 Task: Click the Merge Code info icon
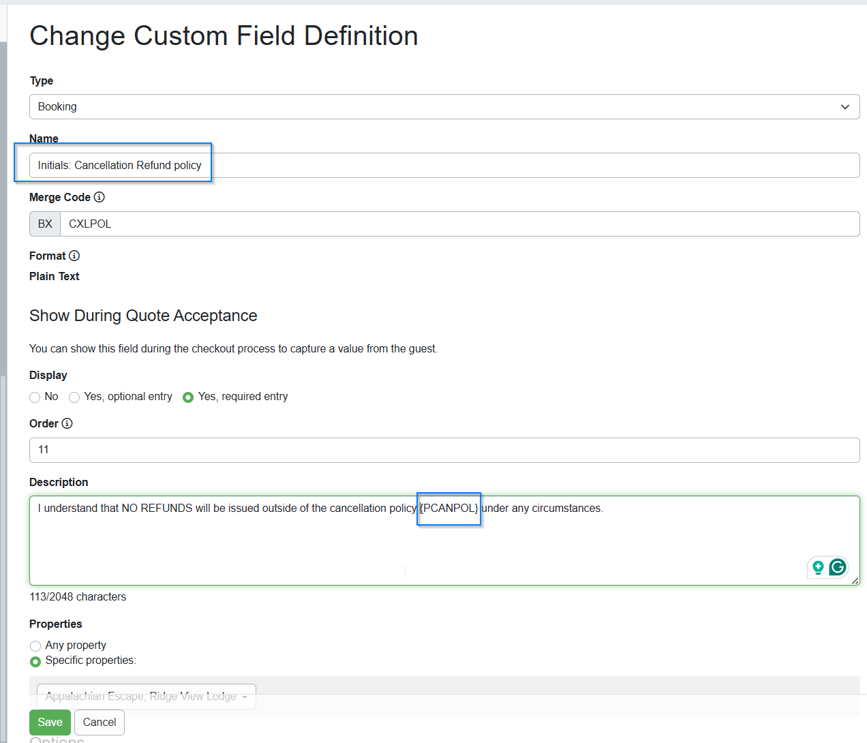[x=100, y=197]
